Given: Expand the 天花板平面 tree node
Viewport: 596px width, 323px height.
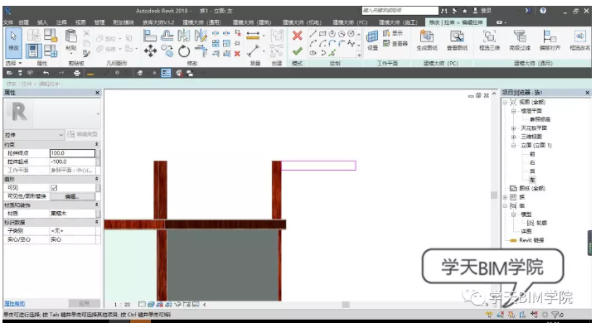Looking at the screenshot, I should [513, 128].
